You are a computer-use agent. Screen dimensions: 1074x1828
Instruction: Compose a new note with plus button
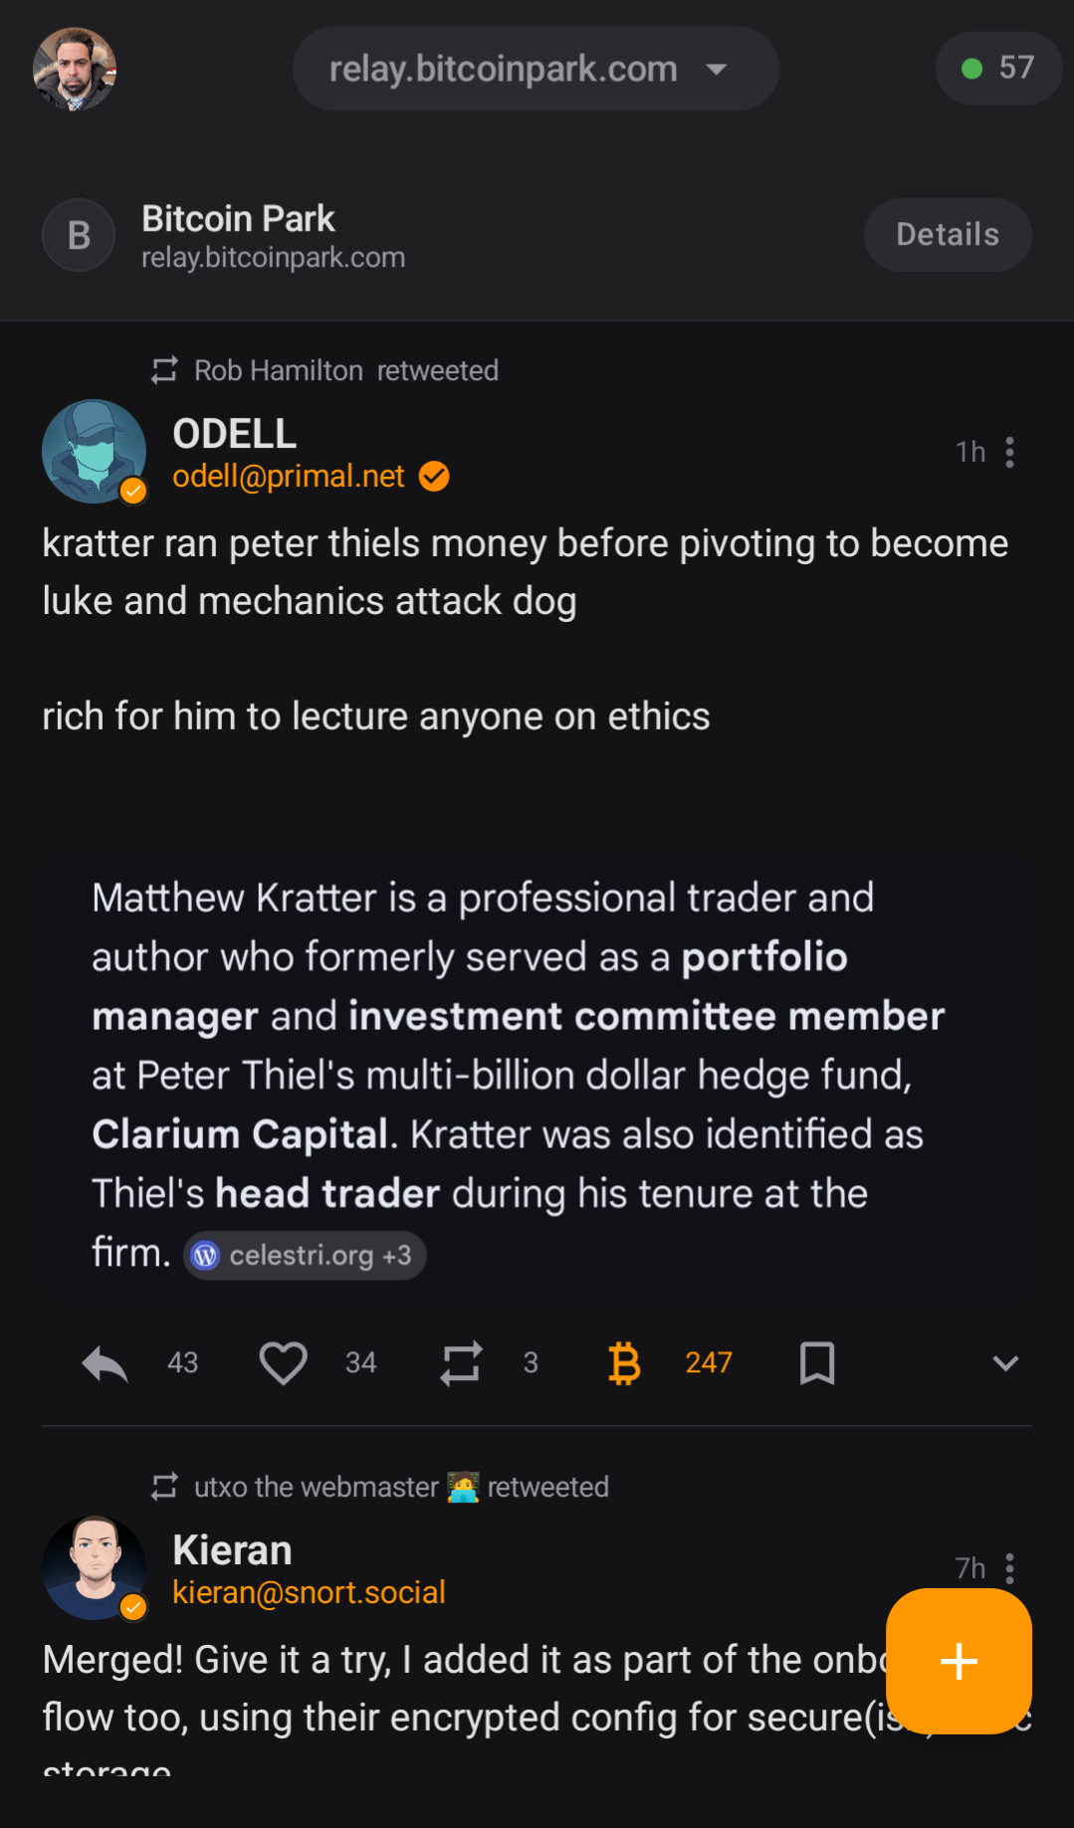pos(959,1661)
